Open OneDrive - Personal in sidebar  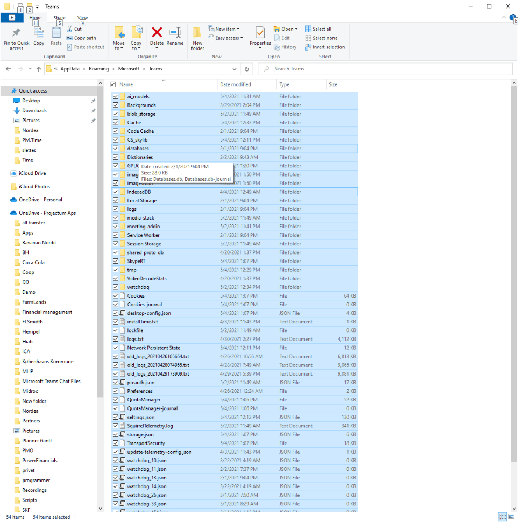click(x=40, y=200)
